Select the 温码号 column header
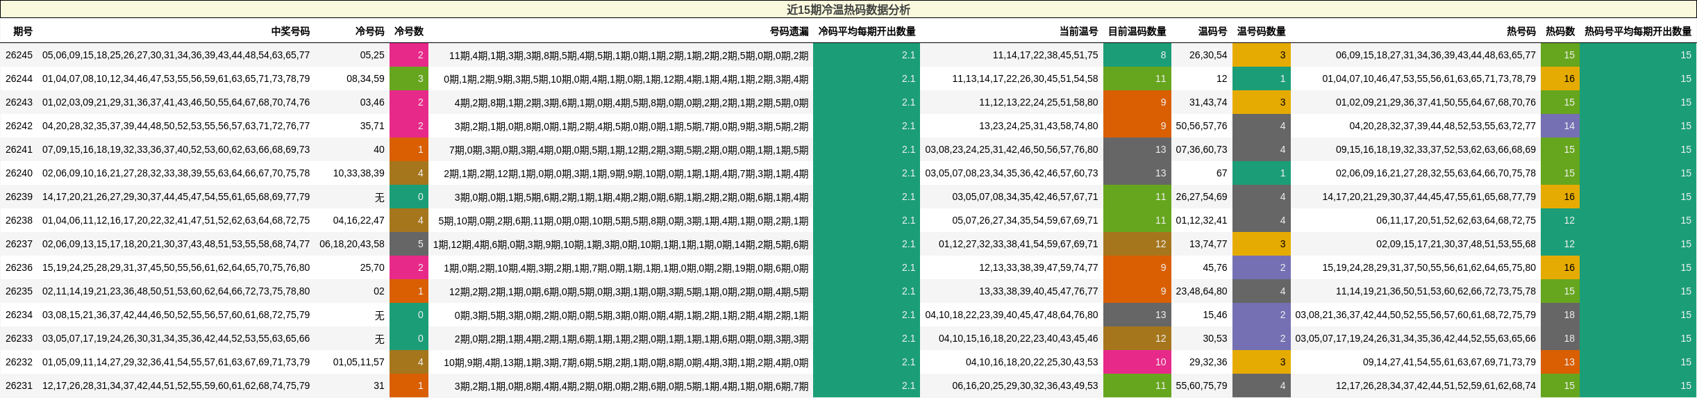This screenshot has height=398, width=1697. [x=1212, y=31]
